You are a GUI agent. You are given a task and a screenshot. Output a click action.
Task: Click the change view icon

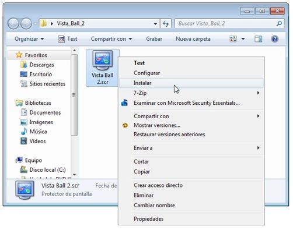pyautogui.click(x=233, y=39)
